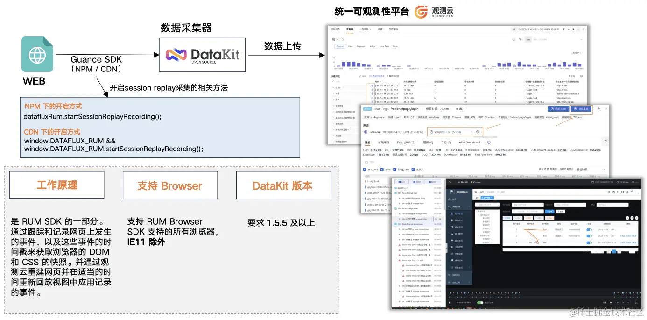
Task: Click the DataKit 版本 heading box
Action: (x=283, y=185)
